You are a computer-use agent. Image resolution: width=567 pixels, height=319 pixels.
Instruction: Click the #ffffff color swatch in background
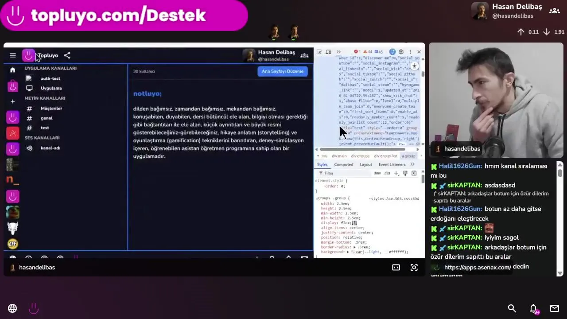point(386,252)
